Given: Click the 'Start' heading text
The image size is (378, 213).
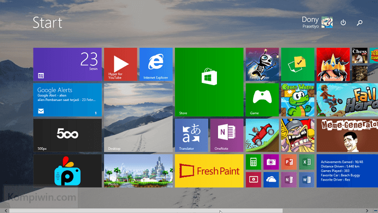Looking at the screenshot, I should (48, 23).
